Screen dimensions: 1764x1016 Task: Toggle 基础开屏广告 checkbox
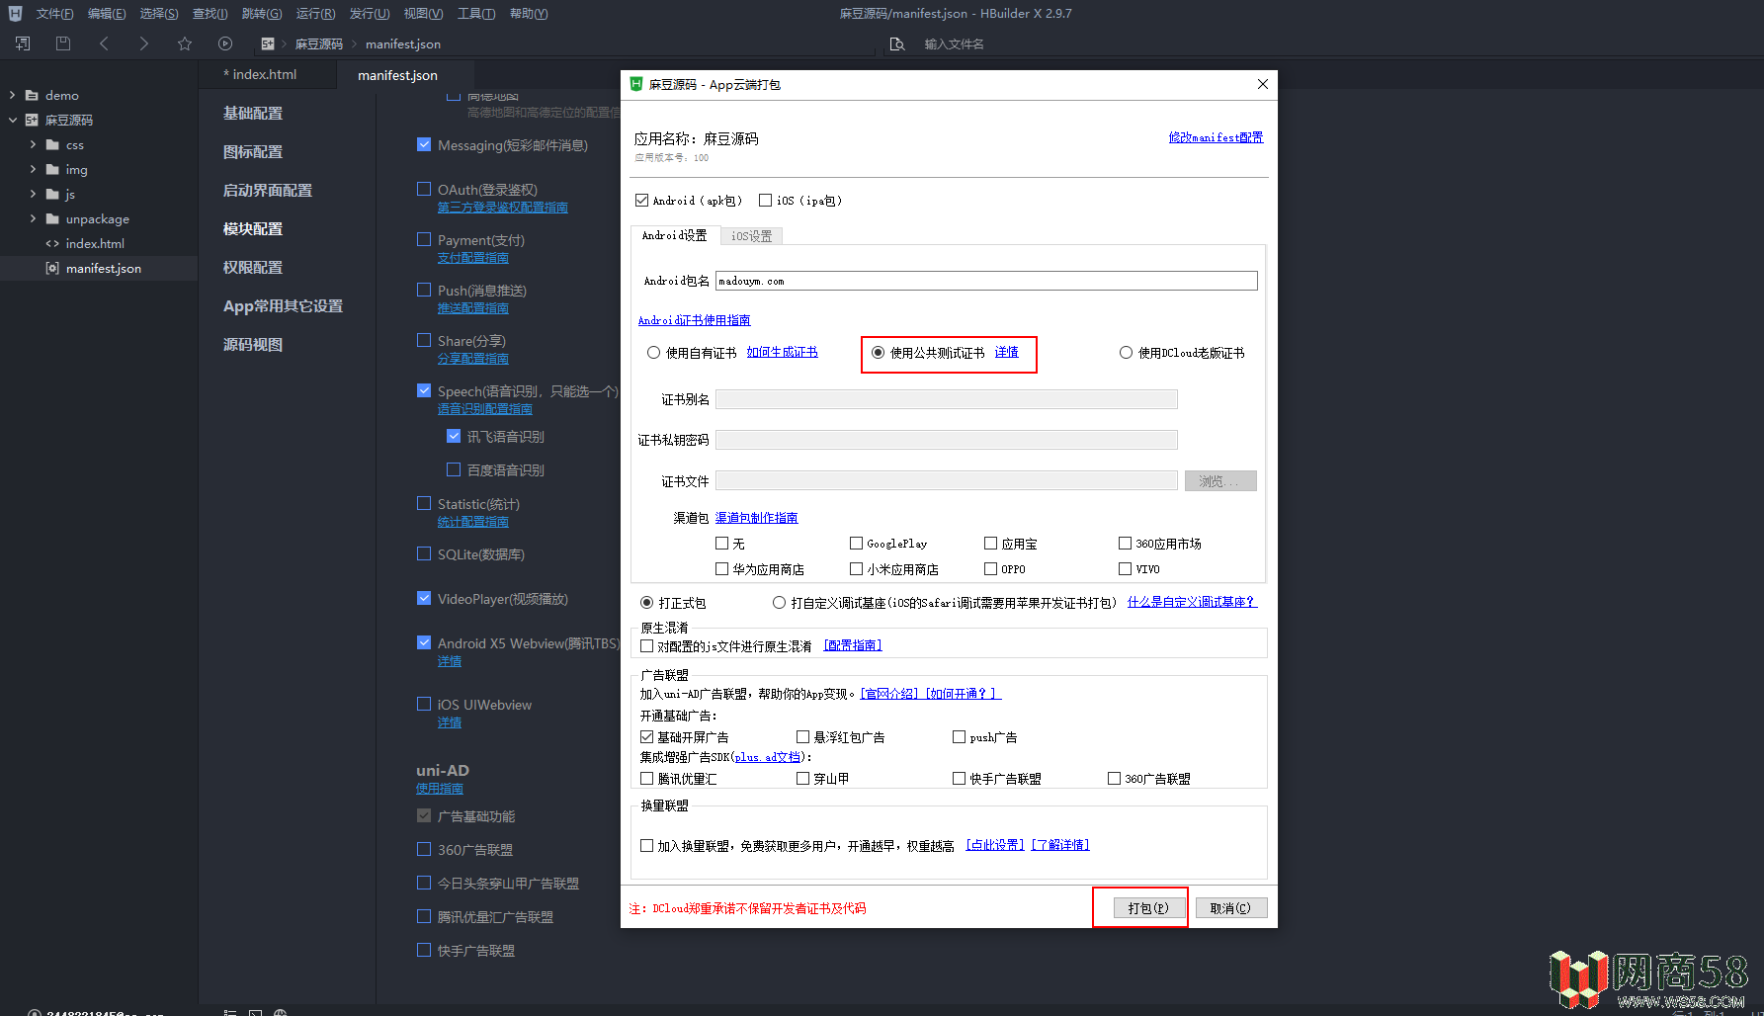646,737
